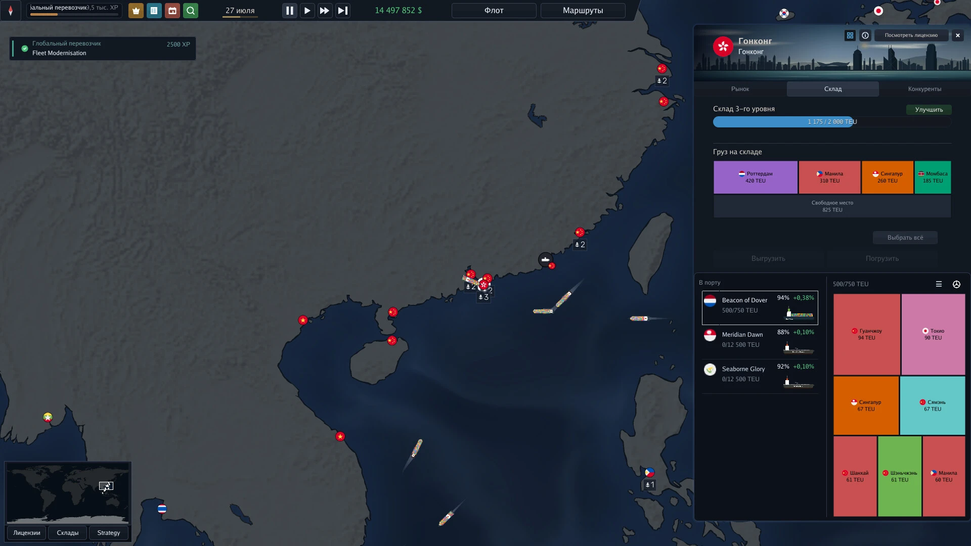The image size is (971, 546).
Task: Skip to next event with step-forward control
Action: (x=342, y=11)
